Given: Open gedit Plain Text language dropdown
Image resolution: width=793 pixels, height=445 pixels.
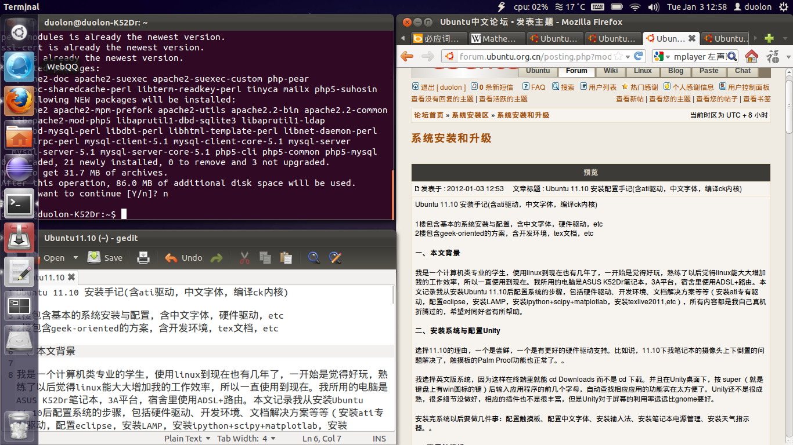Looking at the screenshot, I should click(187, 439).
